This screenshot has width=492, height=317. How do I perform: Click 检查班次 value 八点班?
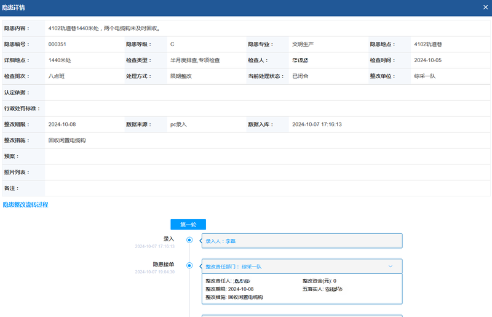click(57, 76)
